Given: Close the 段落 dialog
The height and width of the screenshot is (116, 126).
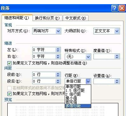Looking at the screenshot, I should click(122, 8).
